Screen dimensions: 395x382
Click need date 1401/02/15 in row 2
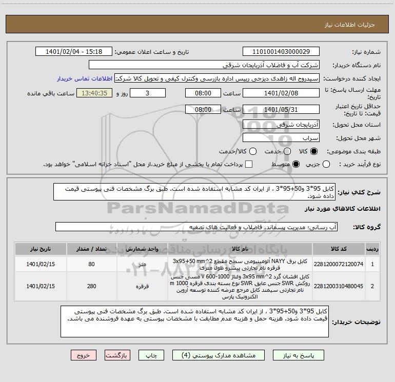(41, 286)
